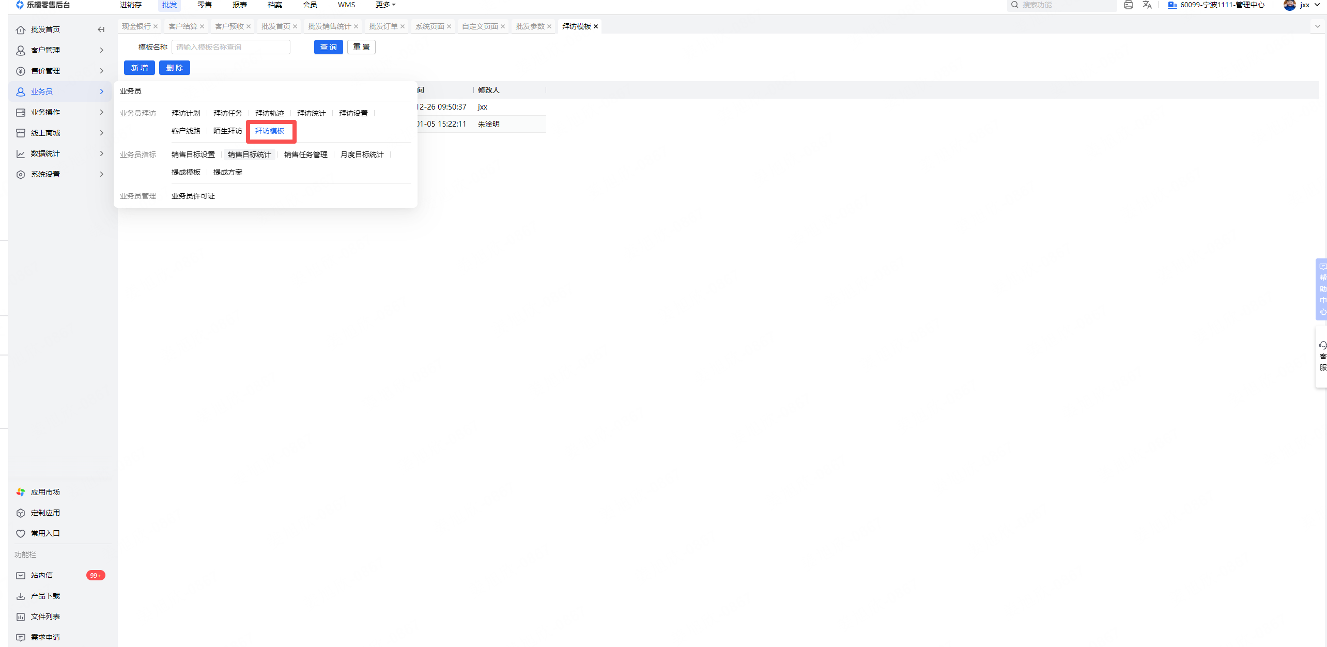Close the 拜访模板 tab
Screen dimensions: 1327x647
596,26
